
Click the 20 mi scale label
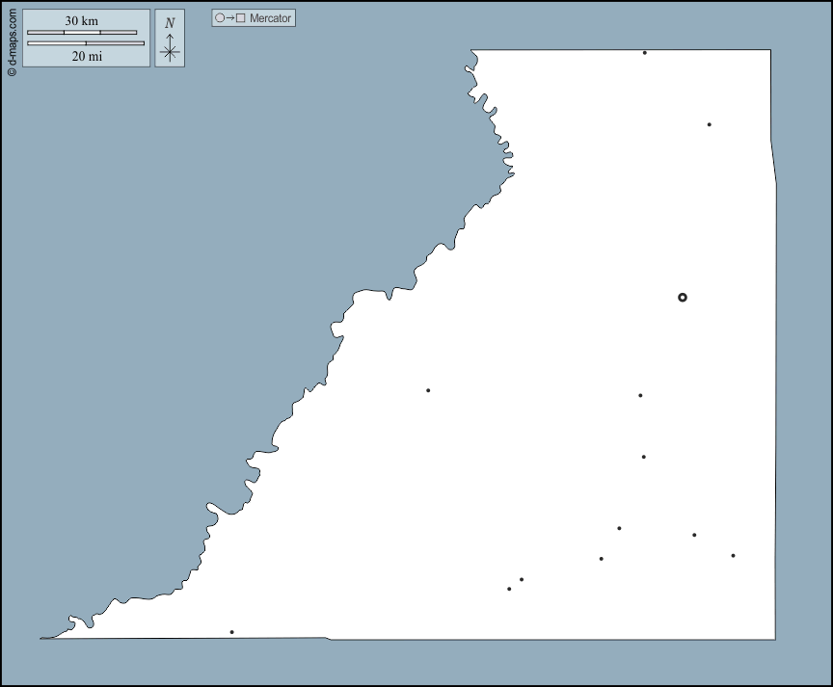click(x=87, y=56)
